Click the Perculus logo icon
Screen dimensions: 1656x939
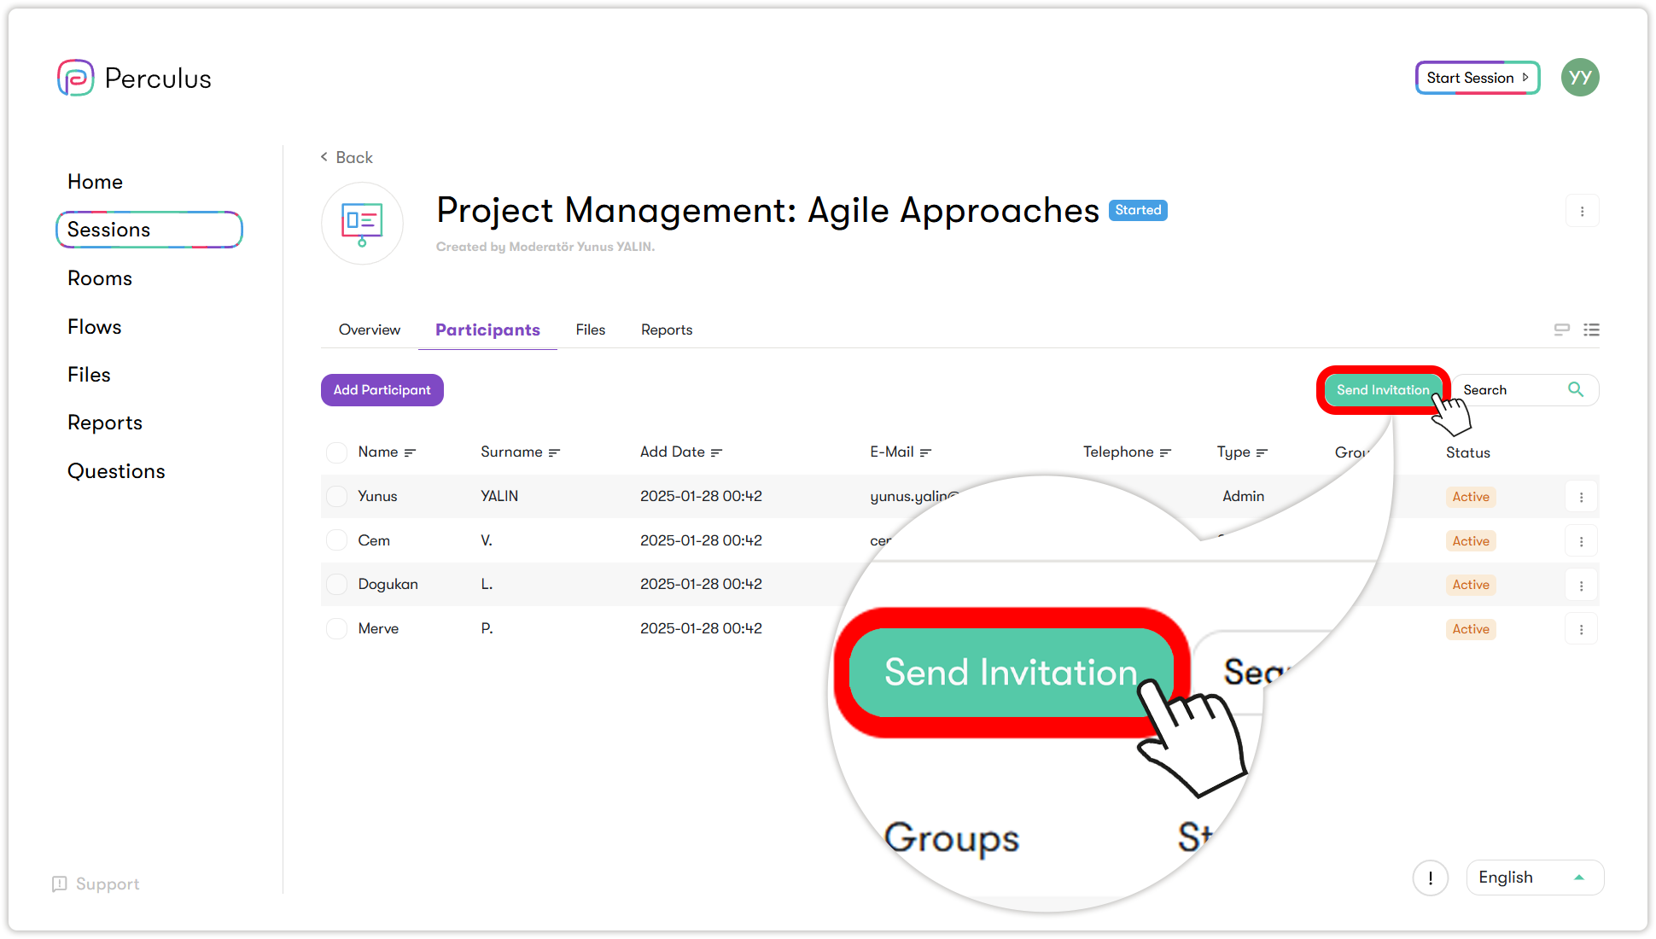coord(75,78)
